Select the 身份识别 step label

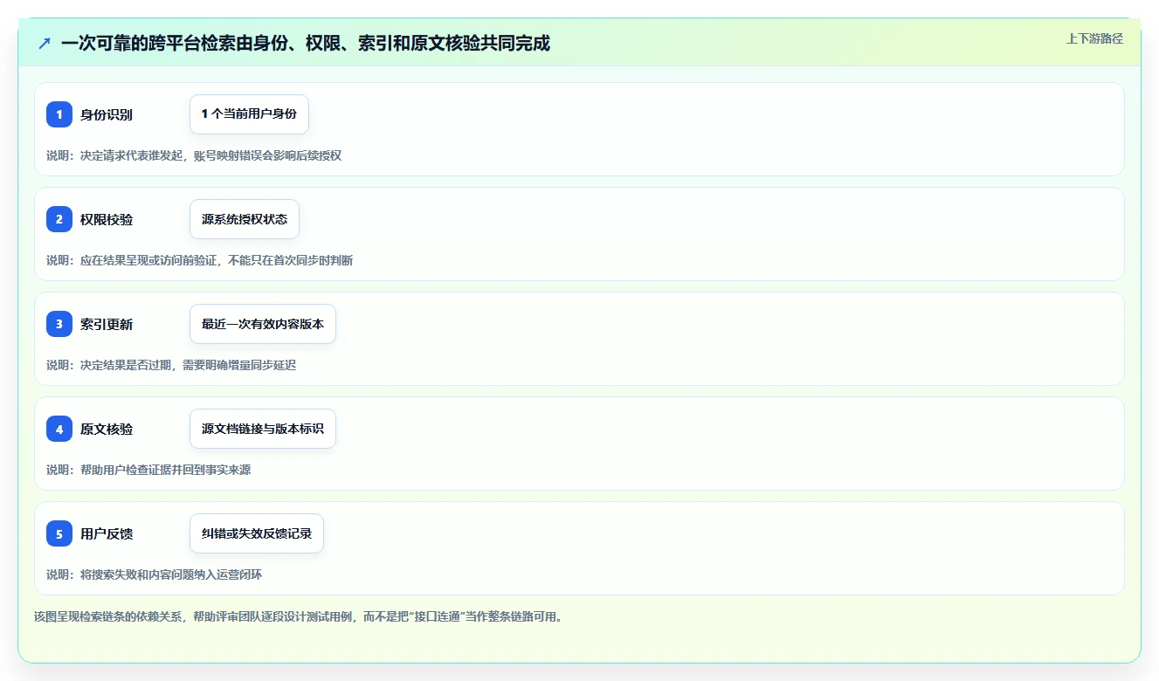(107, 114)
